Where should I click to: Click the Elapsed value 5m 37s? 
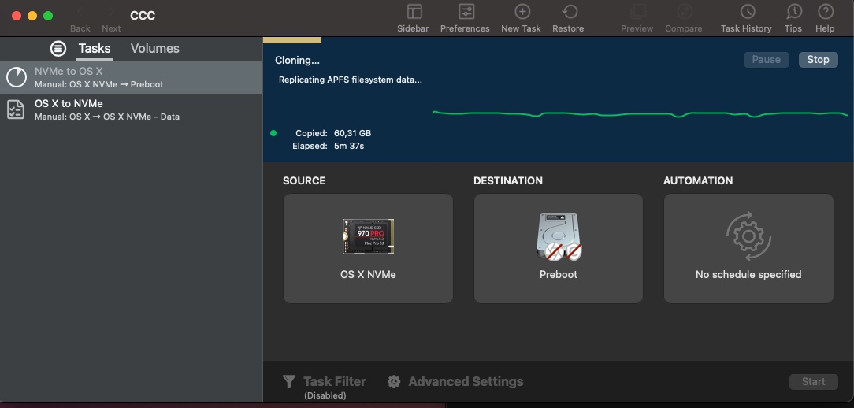[x=349, y=146]
